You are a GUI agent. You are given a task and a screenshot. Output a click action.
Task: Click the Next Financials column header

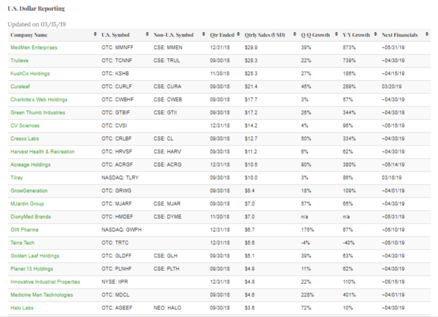(400, 35)
